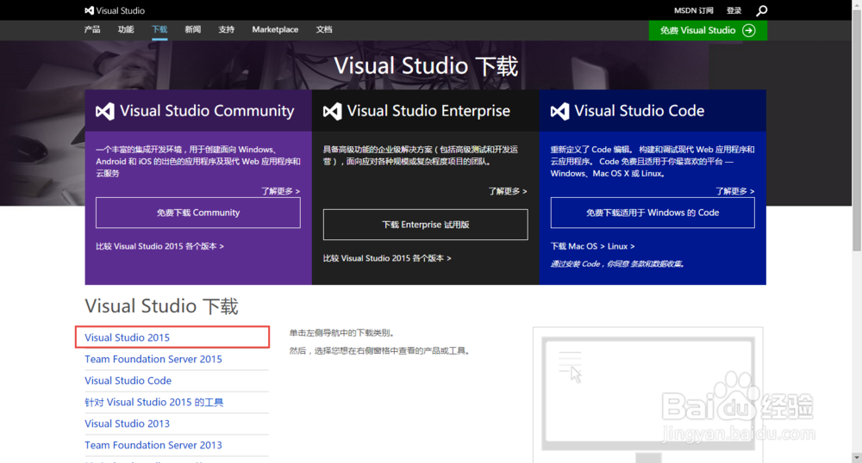
Task: Go to Marketplace nav item
Action: click(275, 29)
